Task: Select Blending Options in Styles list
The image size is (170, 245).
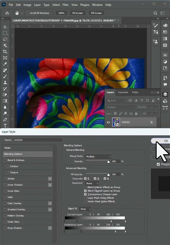Action: [x=28, y=154]
